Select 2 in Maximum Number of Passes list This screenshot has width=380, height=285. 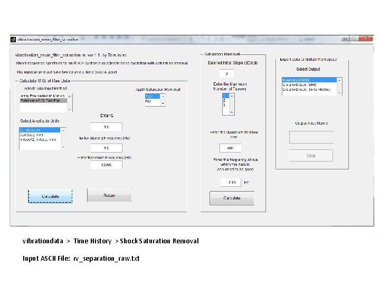tap(226, 100)
